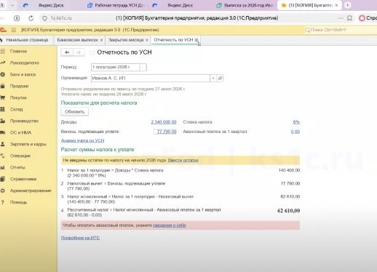Click the Банк и касса icon

click(x=2, y=74)
